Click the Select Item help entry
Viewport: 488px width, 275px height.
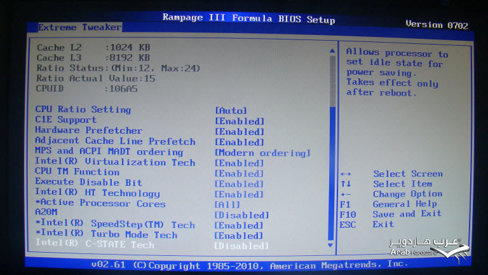pos(403,184)
